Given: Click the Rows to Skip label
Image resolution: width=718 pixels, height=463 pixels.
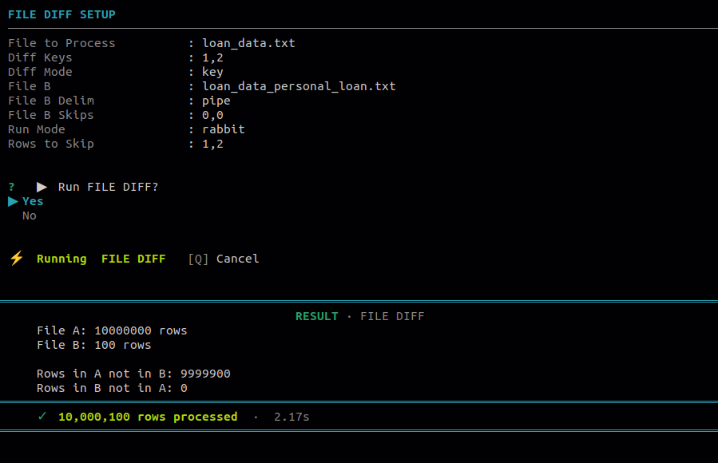Looking at the screenshot, I should pyautogui.click(x=51, y=144).
